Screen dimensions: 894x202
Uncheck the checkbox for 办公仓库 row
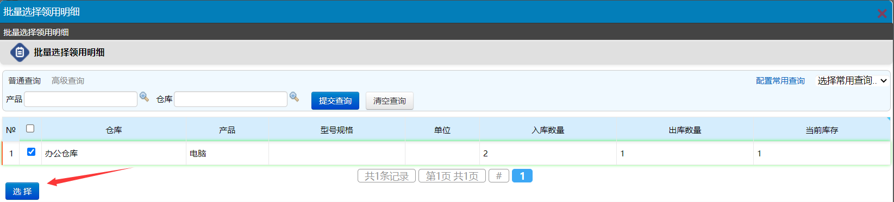31,152
